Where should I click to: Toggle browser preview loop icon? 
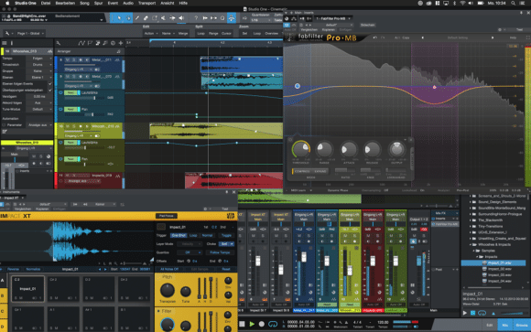click(482, 313)
